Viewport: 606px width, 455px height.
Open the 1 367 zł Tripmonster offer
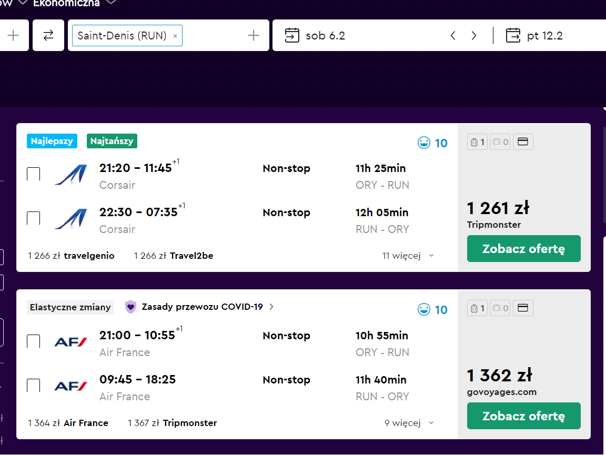(x=173, y=423)
